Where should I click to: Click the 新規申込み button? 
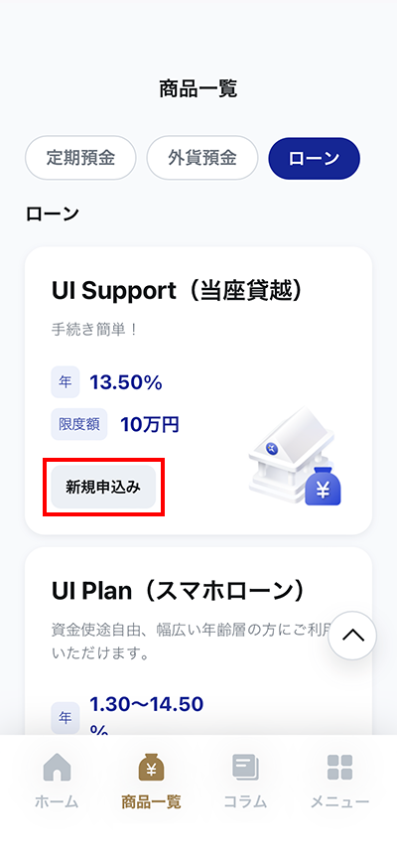coord(103,487)
